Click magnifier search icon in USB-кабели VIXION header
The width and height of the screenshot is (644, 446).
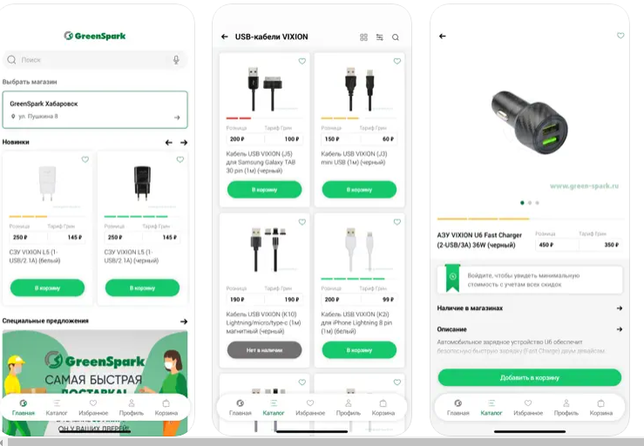pyautogui.click(x=395, y=37)
